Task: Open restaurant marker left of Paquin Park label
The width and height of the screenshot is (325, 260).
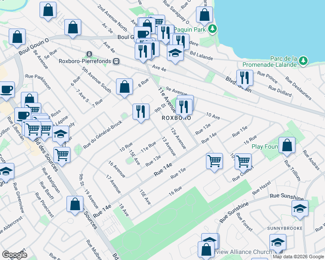Action: (x=166, y=33)
